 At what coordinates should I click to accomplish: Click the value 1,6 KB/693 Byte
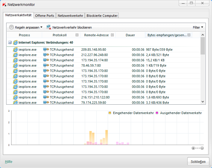157,97
